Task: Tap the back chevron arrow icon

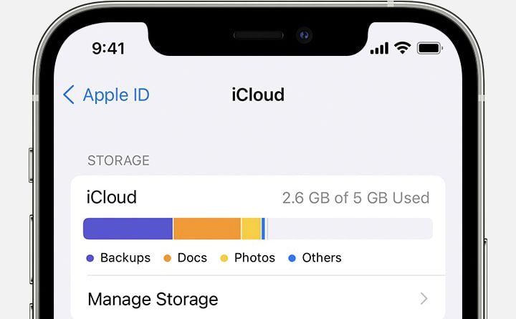Action: click(x=69, y=95)
